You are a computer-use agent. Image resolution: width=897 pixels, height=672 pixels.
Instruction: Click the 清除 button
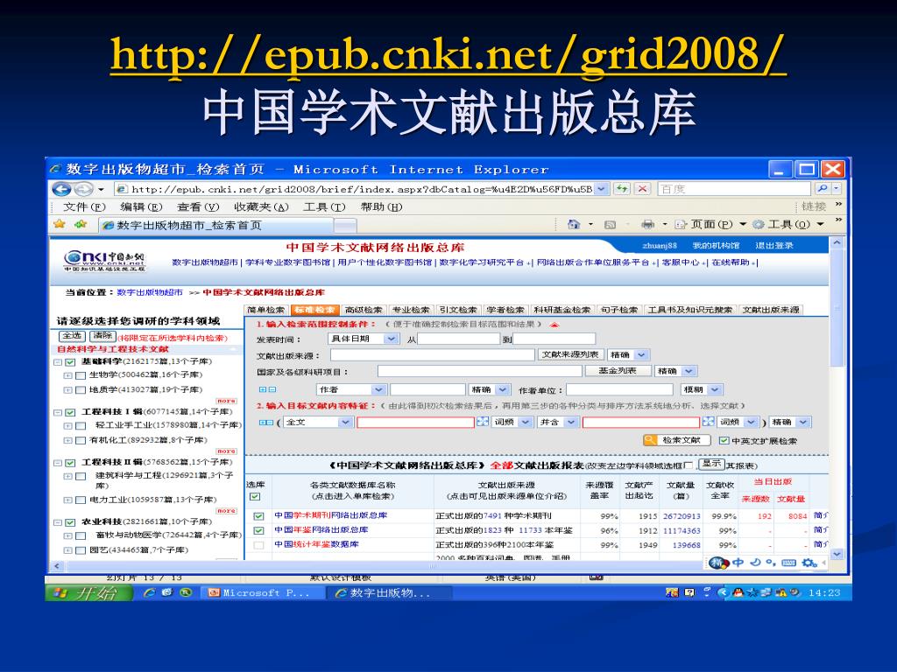[x=103, y=336]
